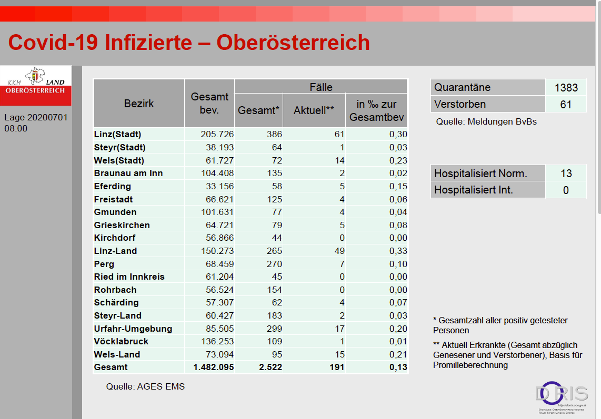Screen dimensions: 601x419
Task: Select the Verstorben value 61
Action: coord(565,104)
